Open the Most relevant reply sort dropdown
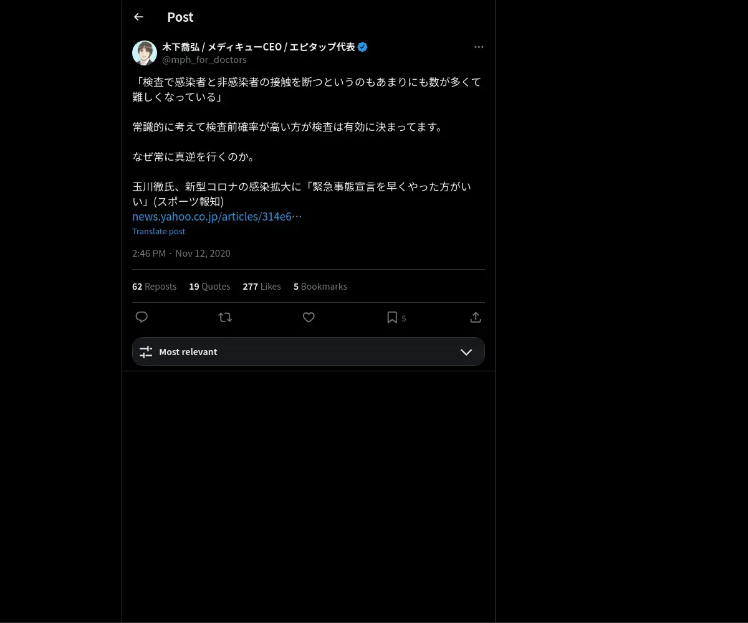 pos(309,351)
